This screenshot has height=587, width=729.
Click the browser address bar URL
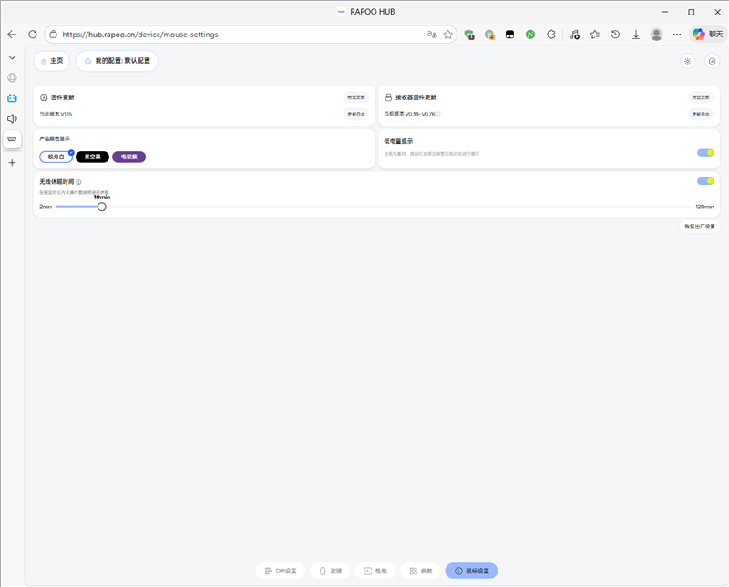point(140,35)
